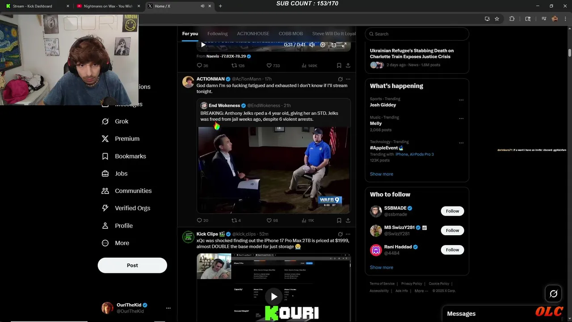Screen dimensions: 572x322
Task: Open browser media controls icon
Action: tap(544, 19)
